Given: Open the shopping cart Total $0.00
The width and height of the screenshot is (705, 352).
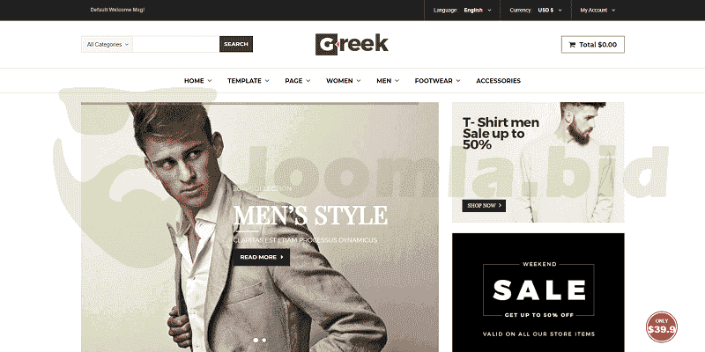Looking at the screenshot, I should 592,45.
